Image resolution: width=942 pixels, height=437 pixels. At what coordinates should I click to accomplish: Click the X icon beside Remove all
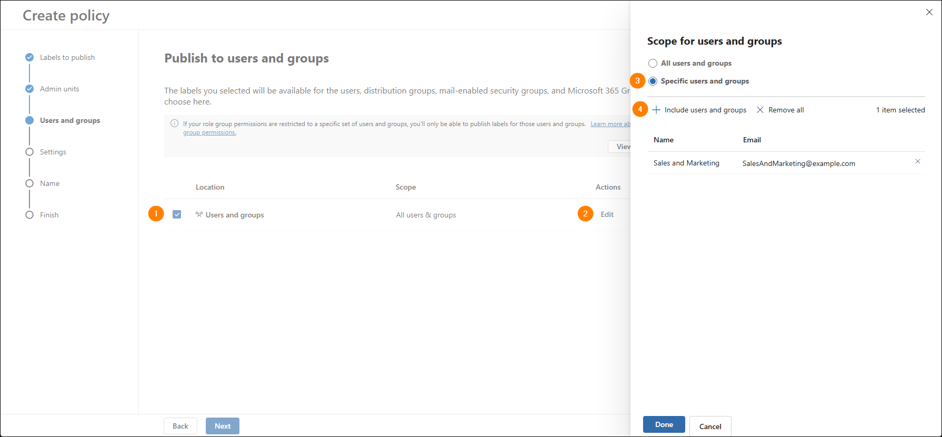coord(760,110)
